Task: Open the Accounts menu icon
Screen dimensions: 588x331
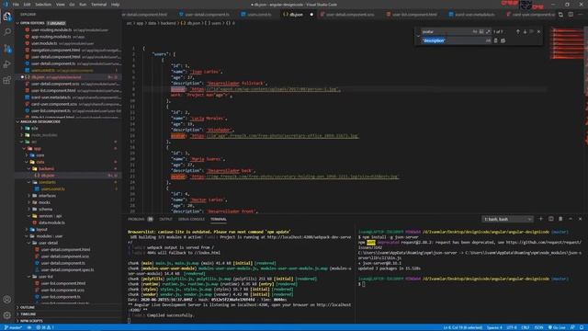Action: (x=7, y=300)
